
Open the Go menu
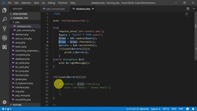[43, 3]
